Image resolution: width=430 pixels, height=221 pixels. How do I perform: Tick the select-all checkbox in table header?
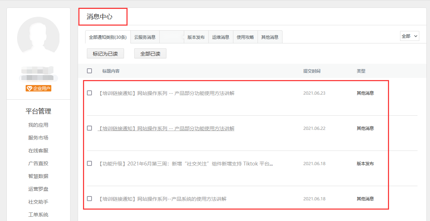89,71
